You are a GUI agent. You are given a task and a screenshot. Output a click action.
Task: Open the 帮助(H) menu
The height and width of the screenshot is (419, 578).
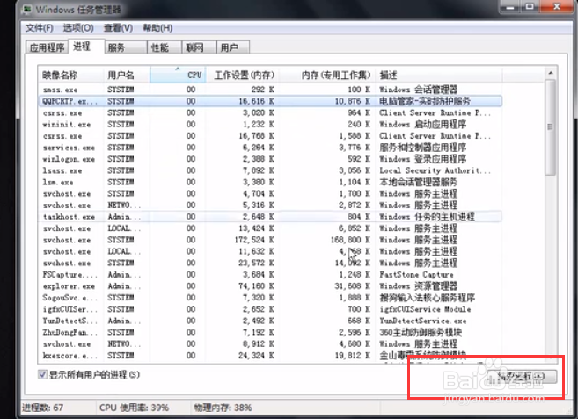(x=157, y=28)
